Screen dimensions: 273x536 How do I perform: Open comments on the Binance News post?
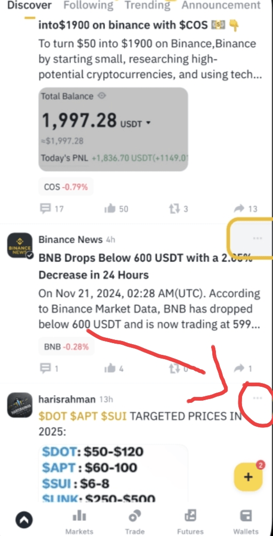[49, 369]
